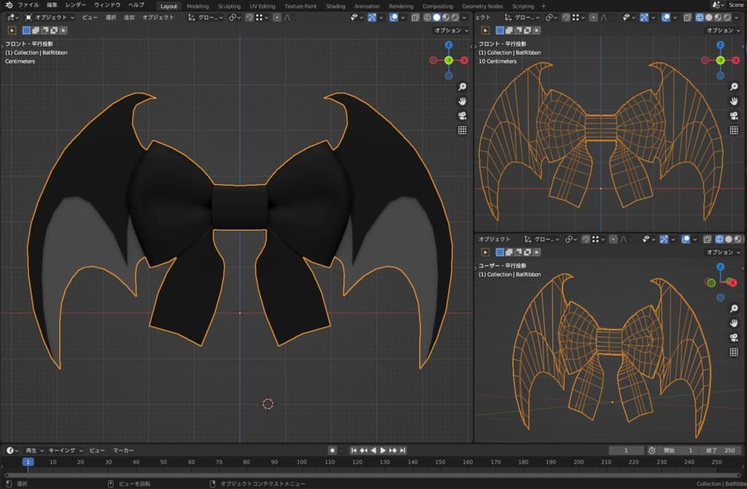Toggle snapping magnet in main viewport header
Screen dimensions: 747x489
pyautogui.click(x=249, y=17)
